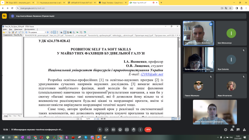The height and width of the screenshot is (140, 249).
Task: Open Opera browser from taskbar
Action: (42, 137)
